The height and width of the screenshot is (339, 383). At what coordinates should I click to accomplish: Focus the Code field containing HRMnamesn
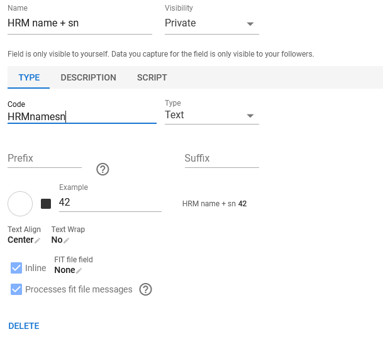point(82,116)
